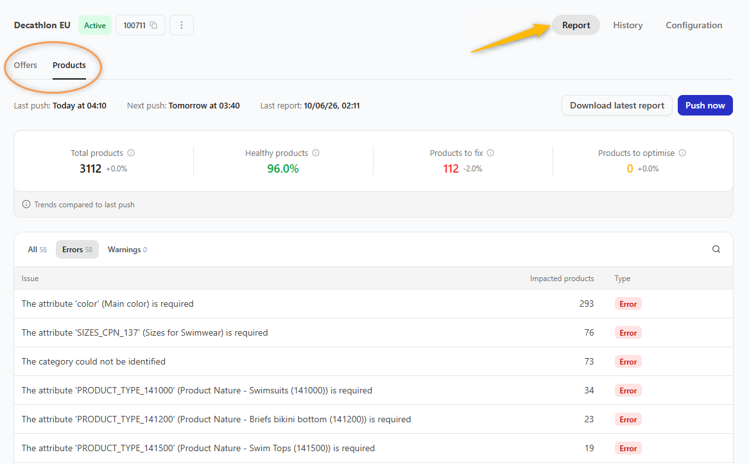The width and height of the screenshot is (749, 464).
Task: Click the Last push time 'Today at 04:10'
Action: pyautogui.click(x=80, y=106)
